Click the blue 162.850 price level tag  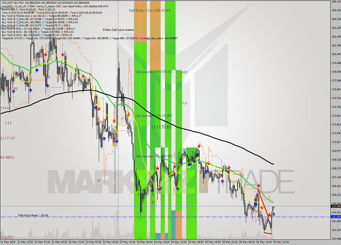pos(336,217)
